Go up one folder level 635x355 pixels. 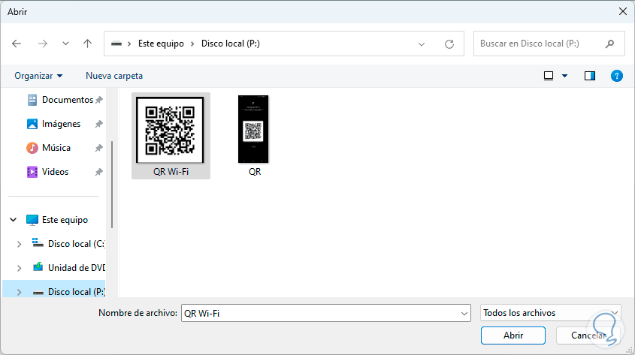[x=87, y=44]
